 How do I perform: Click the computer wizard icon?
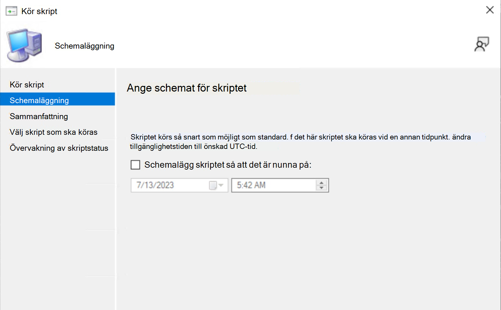point(24,45)
